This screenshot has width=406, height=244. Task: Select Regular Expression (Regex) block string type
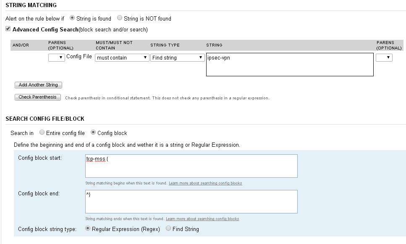tap(88, 229)
